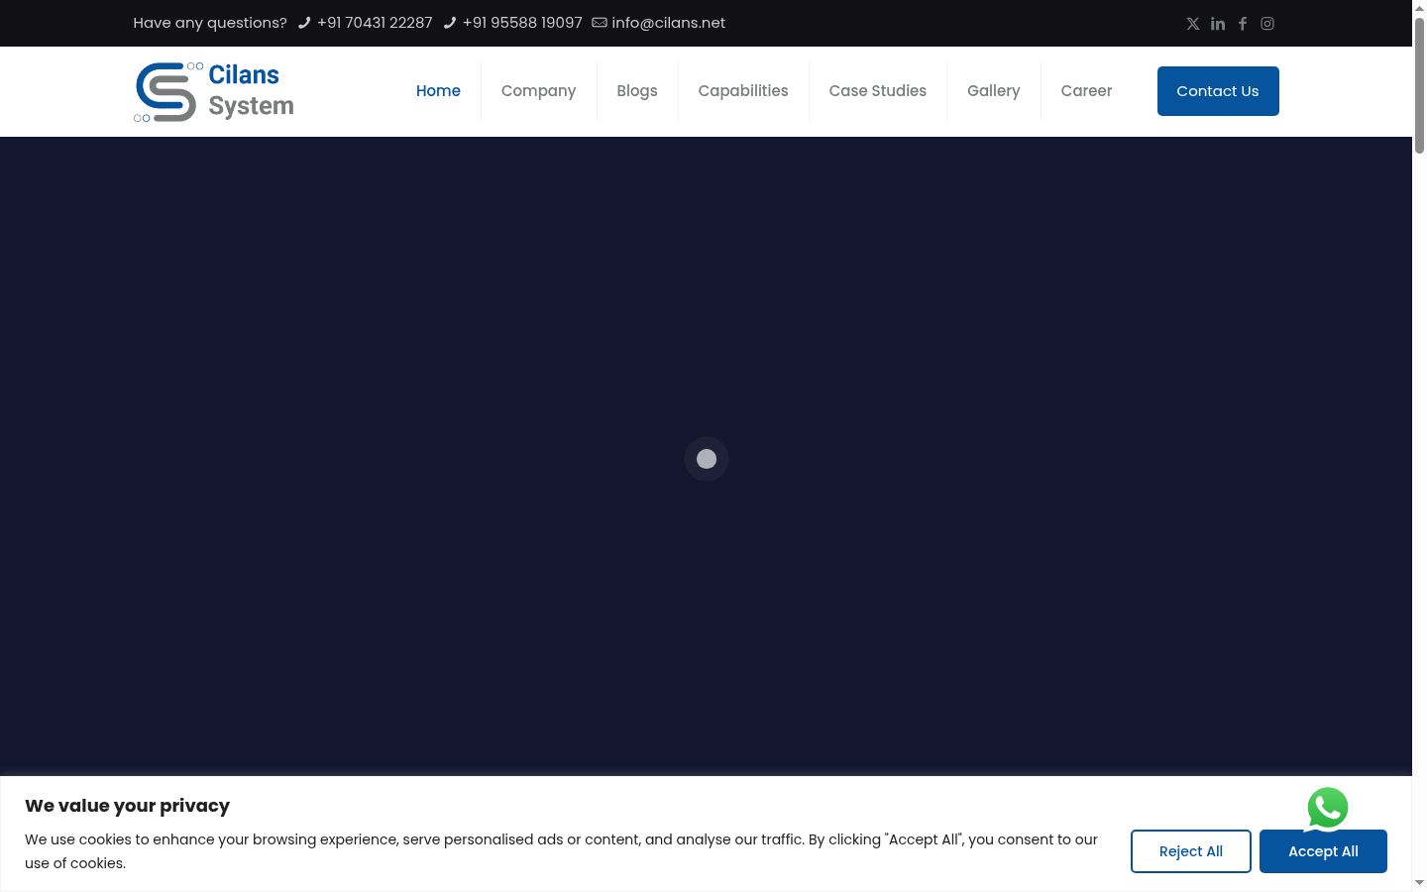Screen dimensions: 1427x892
Task: View the Case Studies page
Action: click(878, 91)
